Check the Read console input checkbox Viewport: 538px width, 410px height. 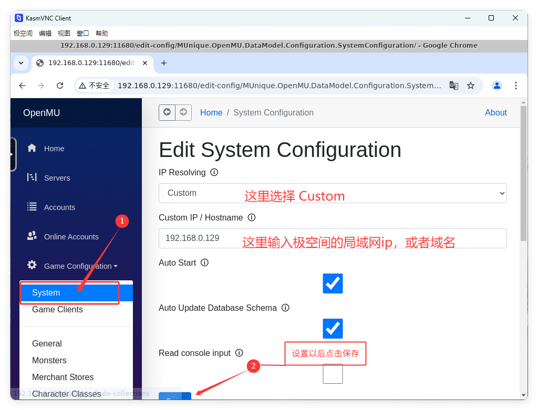pos(333,374)
